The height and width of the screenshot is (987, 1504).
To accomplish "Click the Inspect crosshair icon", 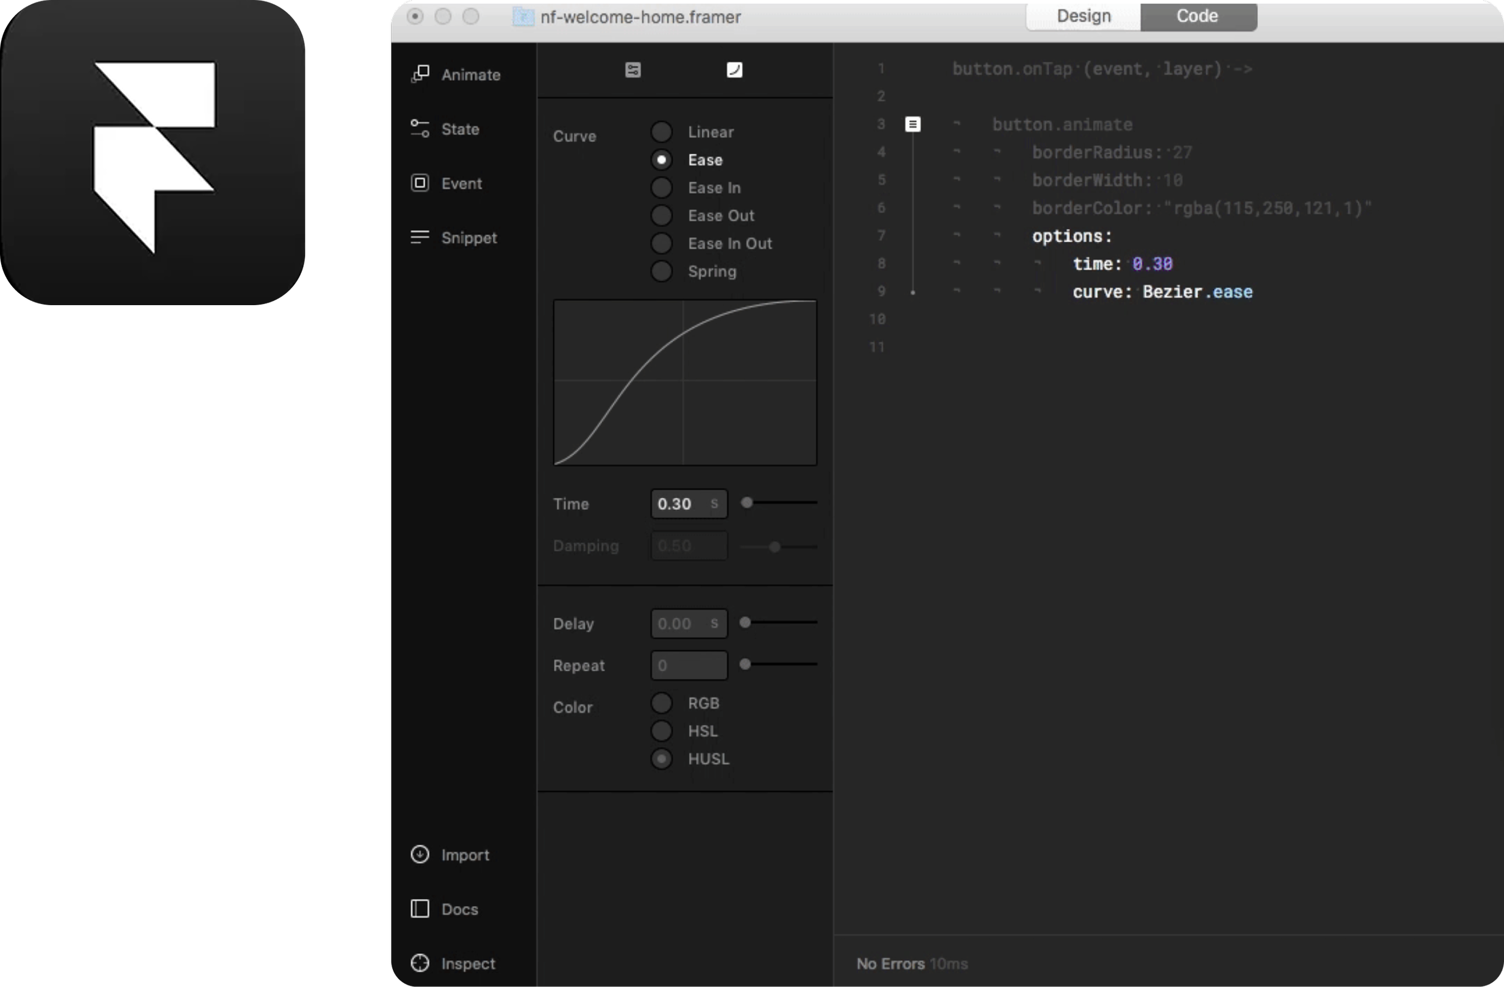I will 421,963.
